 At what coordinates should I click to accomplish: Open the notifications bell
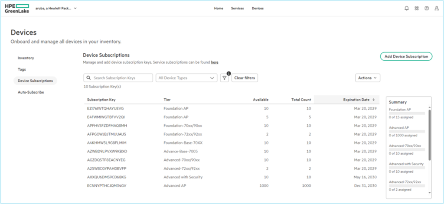[x=406, y=8]
